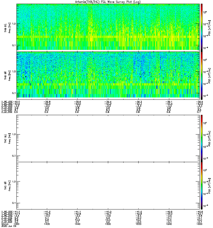Image resolution: width=213 pixels, height=228 pixels.
Task: Click the '0.1' frequency tick of the bottom THC panel
Action: pyautogui.click(x=14, y=203)
